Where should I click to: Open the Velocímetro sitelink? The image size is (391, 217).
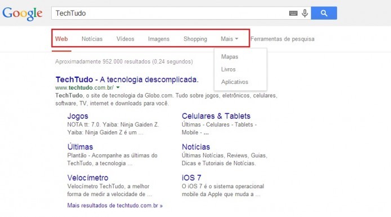[88, 178]
